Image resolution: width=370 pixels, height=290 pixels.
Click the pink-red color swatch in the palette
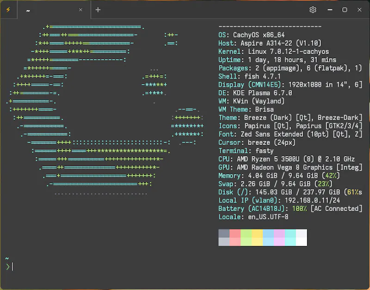coord(235,237)
